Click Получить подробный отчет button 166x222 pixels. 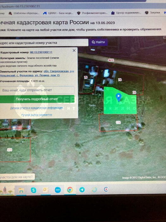pyautogui.click(x=37, y=99)
